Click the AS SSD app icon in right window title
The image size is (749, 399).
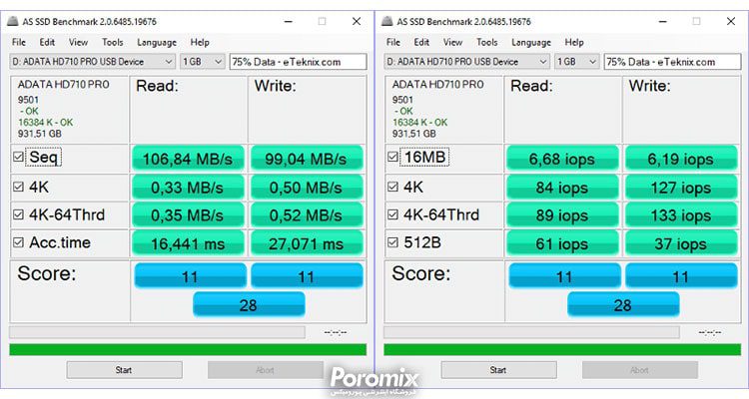387,22
